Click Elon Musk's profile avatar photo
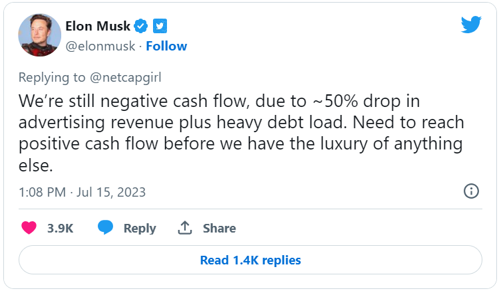 (40, 35)
